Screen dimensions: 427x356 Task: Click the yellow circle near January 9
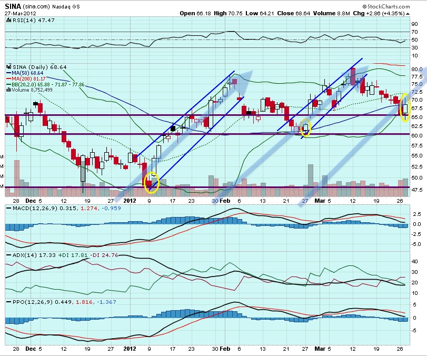point(151,182)
